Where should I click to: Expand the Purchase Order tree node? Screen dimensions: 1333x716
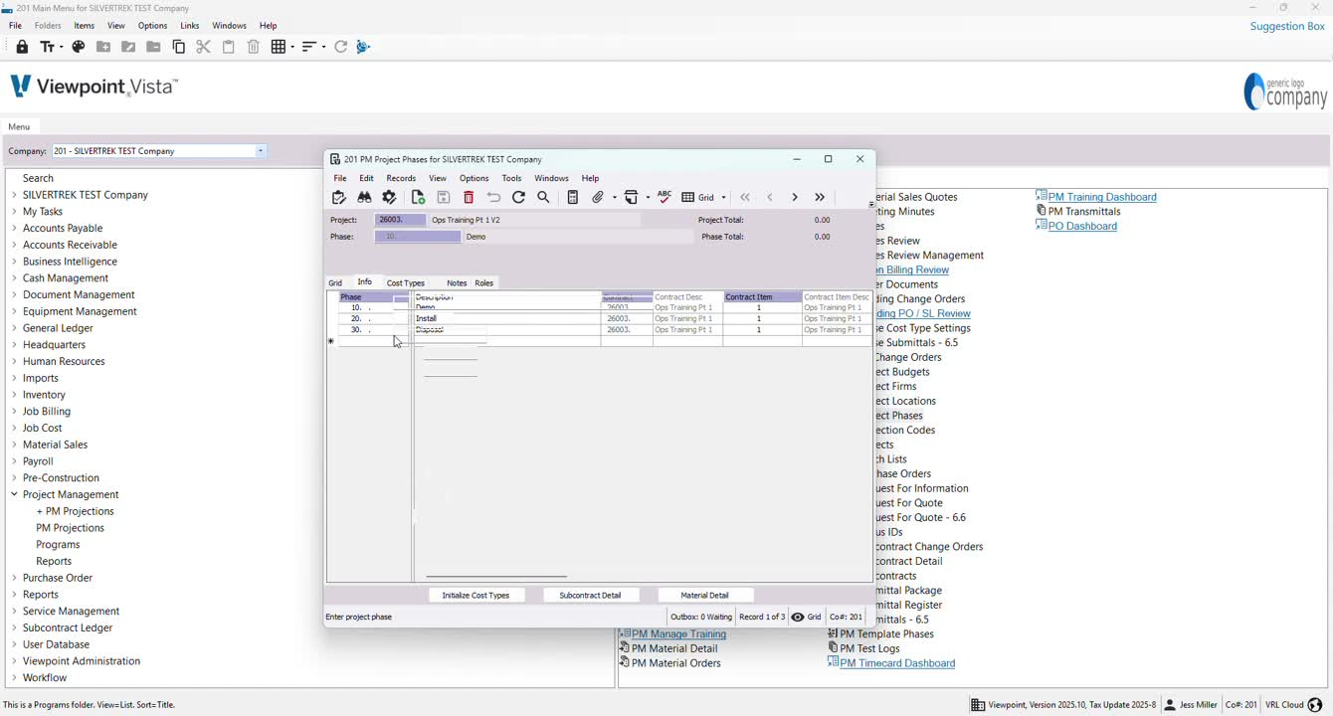coord(14,578)
